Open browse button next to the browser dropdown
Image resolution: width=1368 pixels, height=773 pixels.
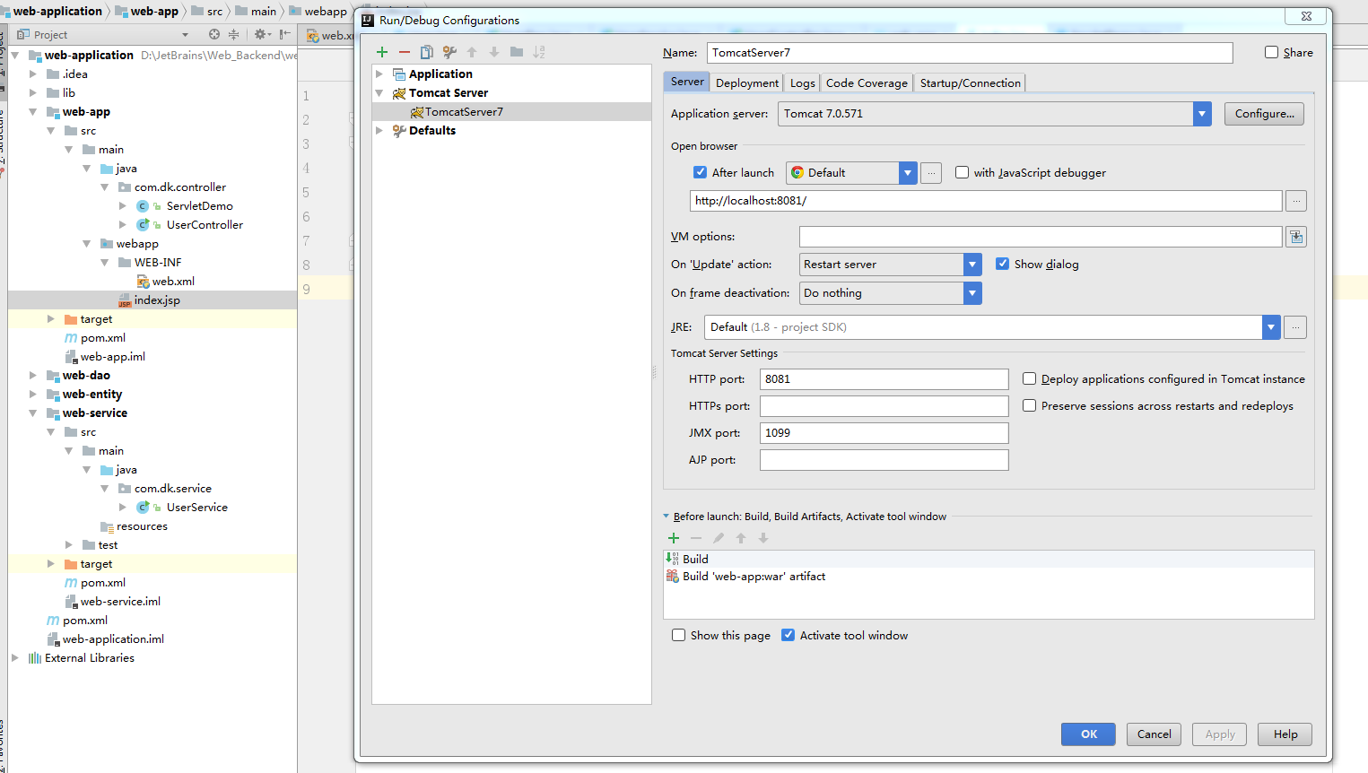tap(931, 173)
